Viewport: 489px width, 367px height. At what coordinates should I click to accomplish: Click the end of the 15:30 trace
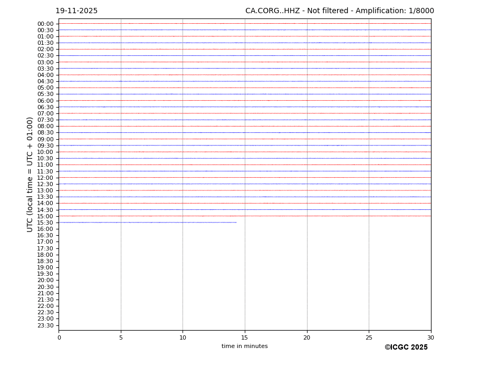pos(236,223)
